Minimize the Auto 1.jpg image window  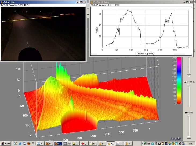click(77, 2)
